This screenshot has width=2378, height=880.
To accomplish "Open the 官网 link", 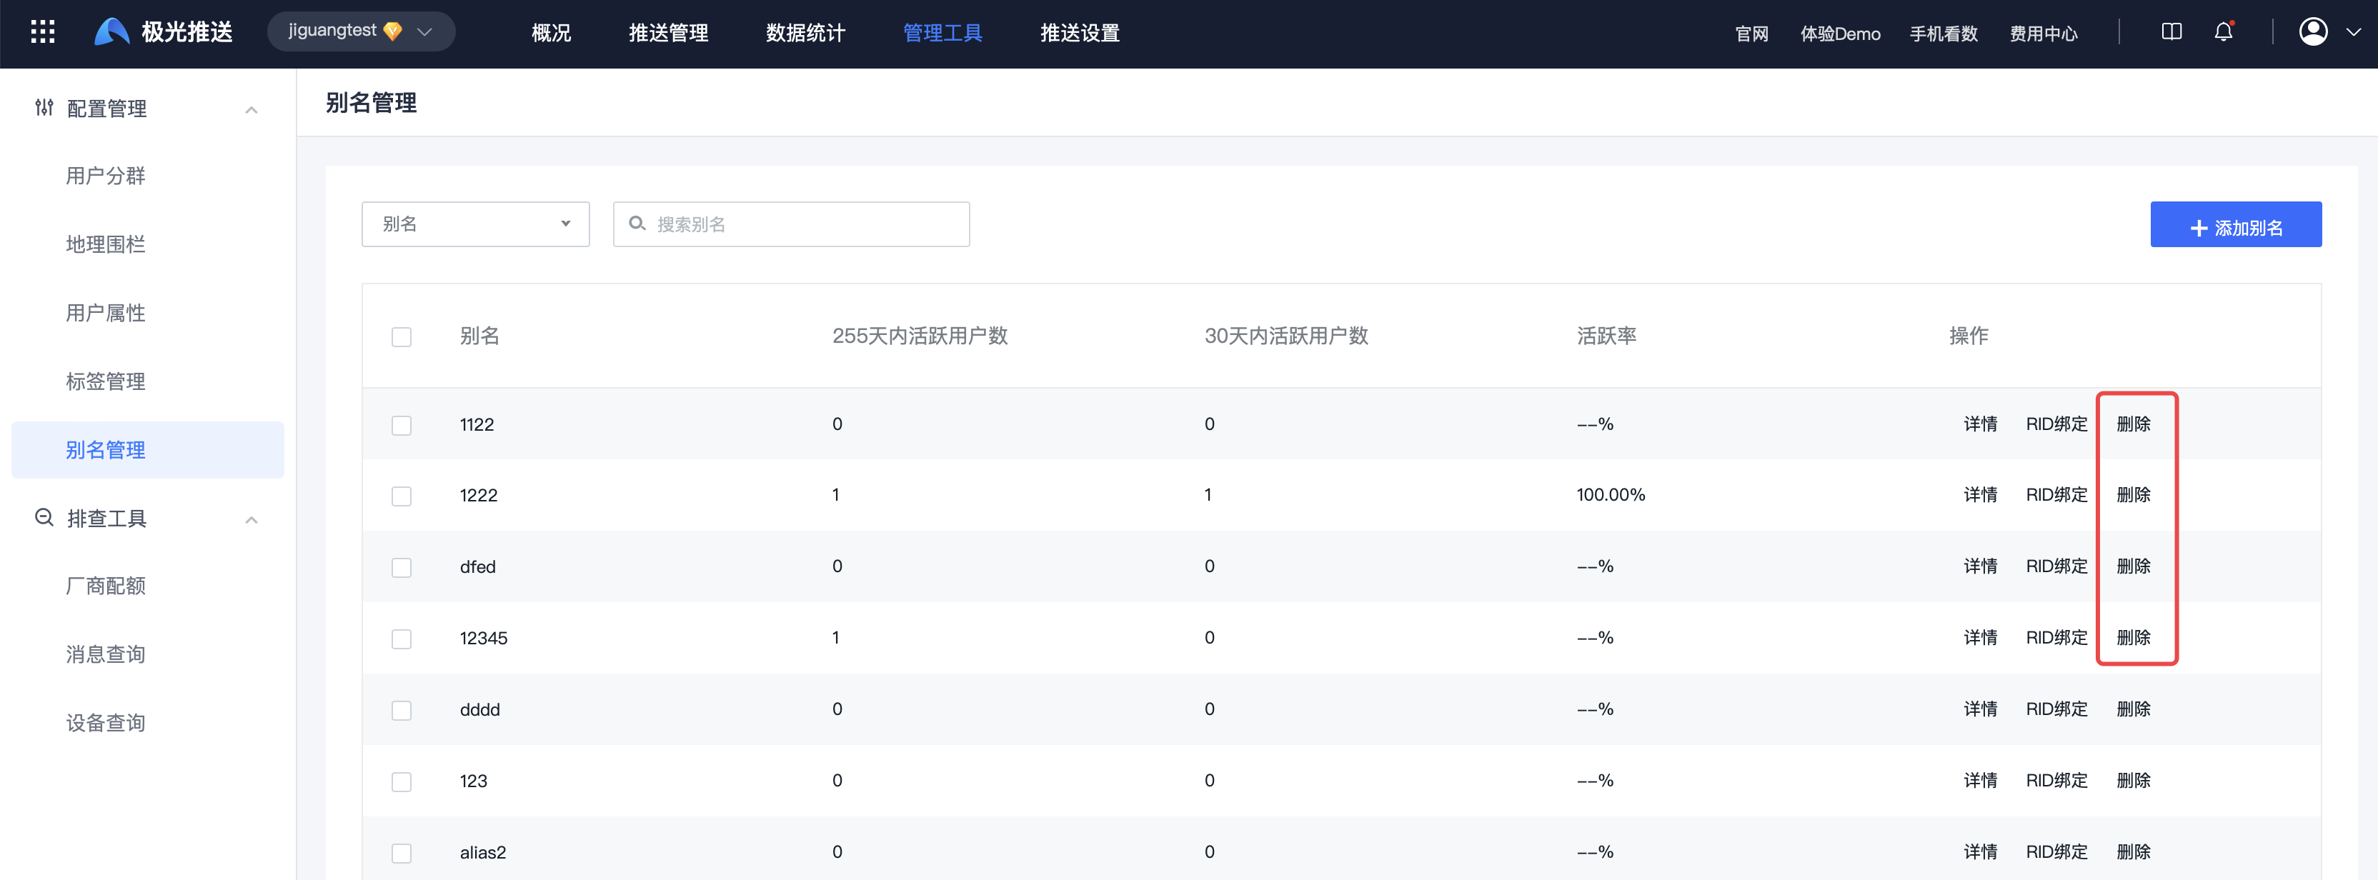I will (x=1751, y=34).
